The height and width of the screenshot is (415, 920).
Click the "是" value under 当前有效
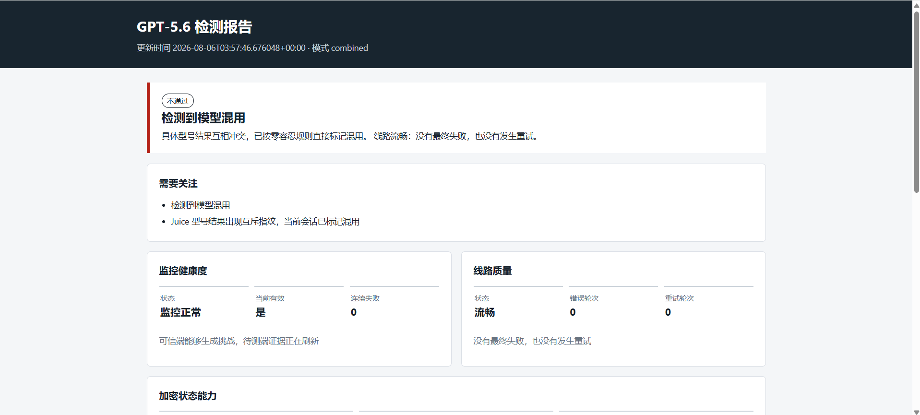(x=261, y=312)
